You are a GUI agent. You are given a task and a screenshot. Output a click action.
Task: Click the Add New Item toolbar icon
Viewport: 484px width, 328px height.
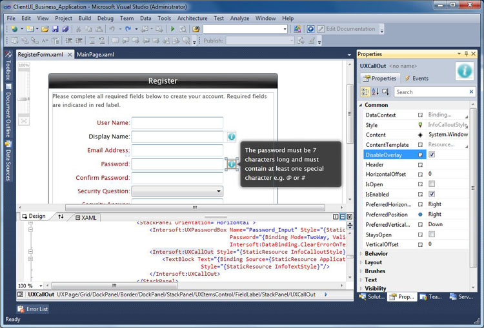click(30, 29)
